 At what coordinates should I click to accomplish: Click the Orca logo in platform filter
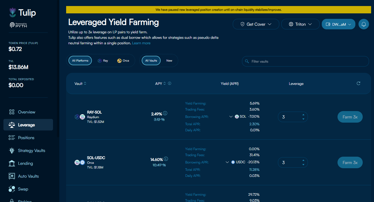(119, 61)
